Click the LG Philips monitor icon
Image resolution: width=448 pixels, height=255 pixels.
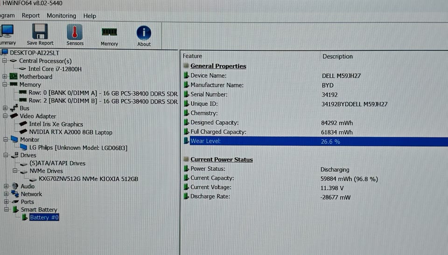point(24,147)
